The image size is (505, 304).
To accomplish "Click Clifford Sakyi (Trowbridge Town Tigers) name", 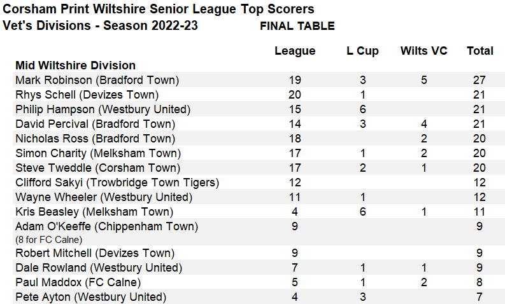I will pyautogui.click(x=117, y=183).
